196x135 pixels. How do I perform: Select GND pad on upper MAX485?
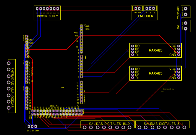179,54
